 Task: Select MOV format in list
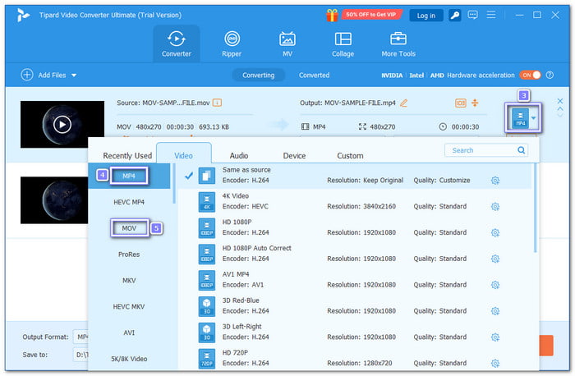point(129,228)
